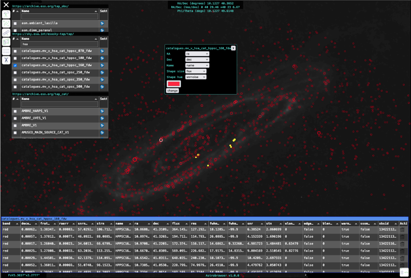The width and height of the screenshot is (411, 278).
Task: Open the Shape size dropdown
Action: point(196,71)
